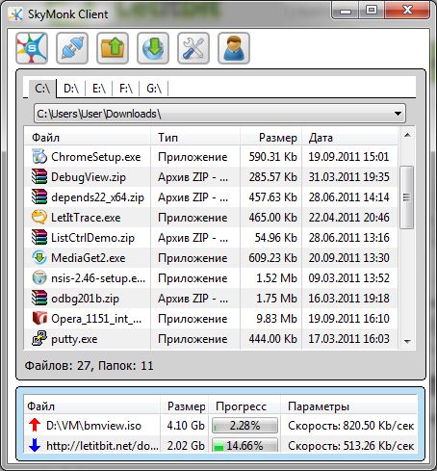Image resolution: width=437 pixels, height=471 pixels.
Task: Select putty.exe row in file list
Action: coord(211,339)
